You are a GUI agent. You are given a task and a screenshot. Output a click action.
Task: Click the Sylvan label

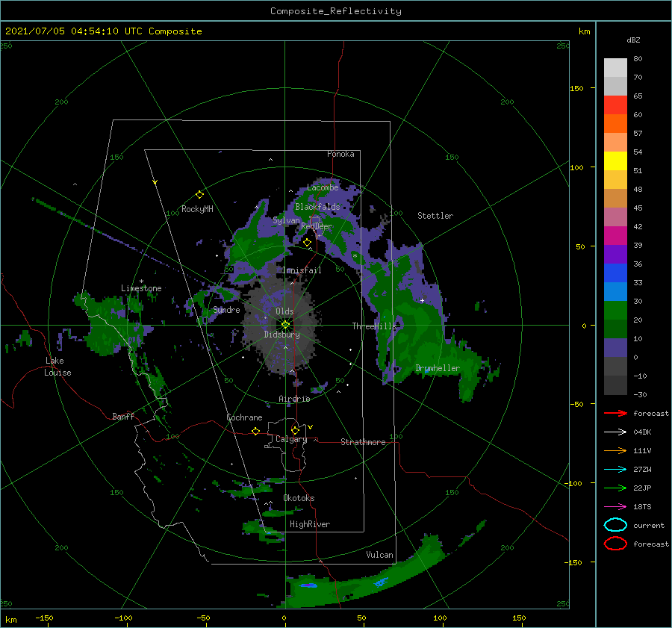pyautogui.click(x=286, y=220)
